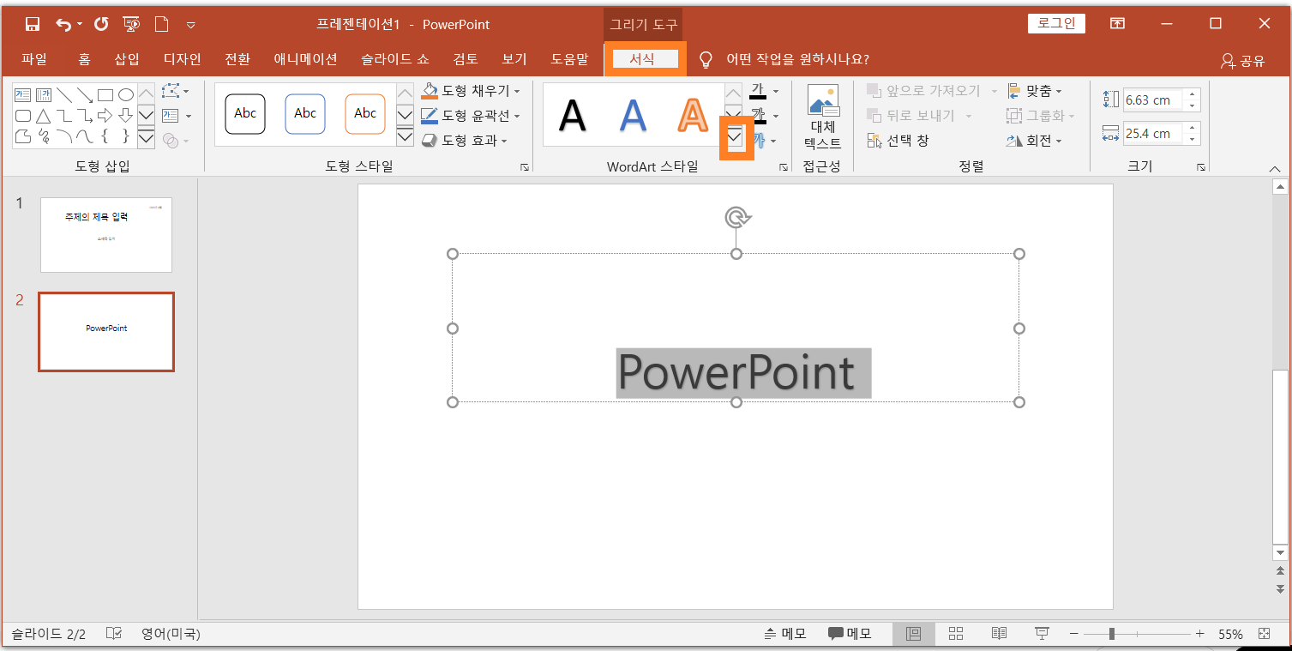Switch to Normal view in status bar
The height and width of the screenshot is (651, 1292).
coord(914,634)
